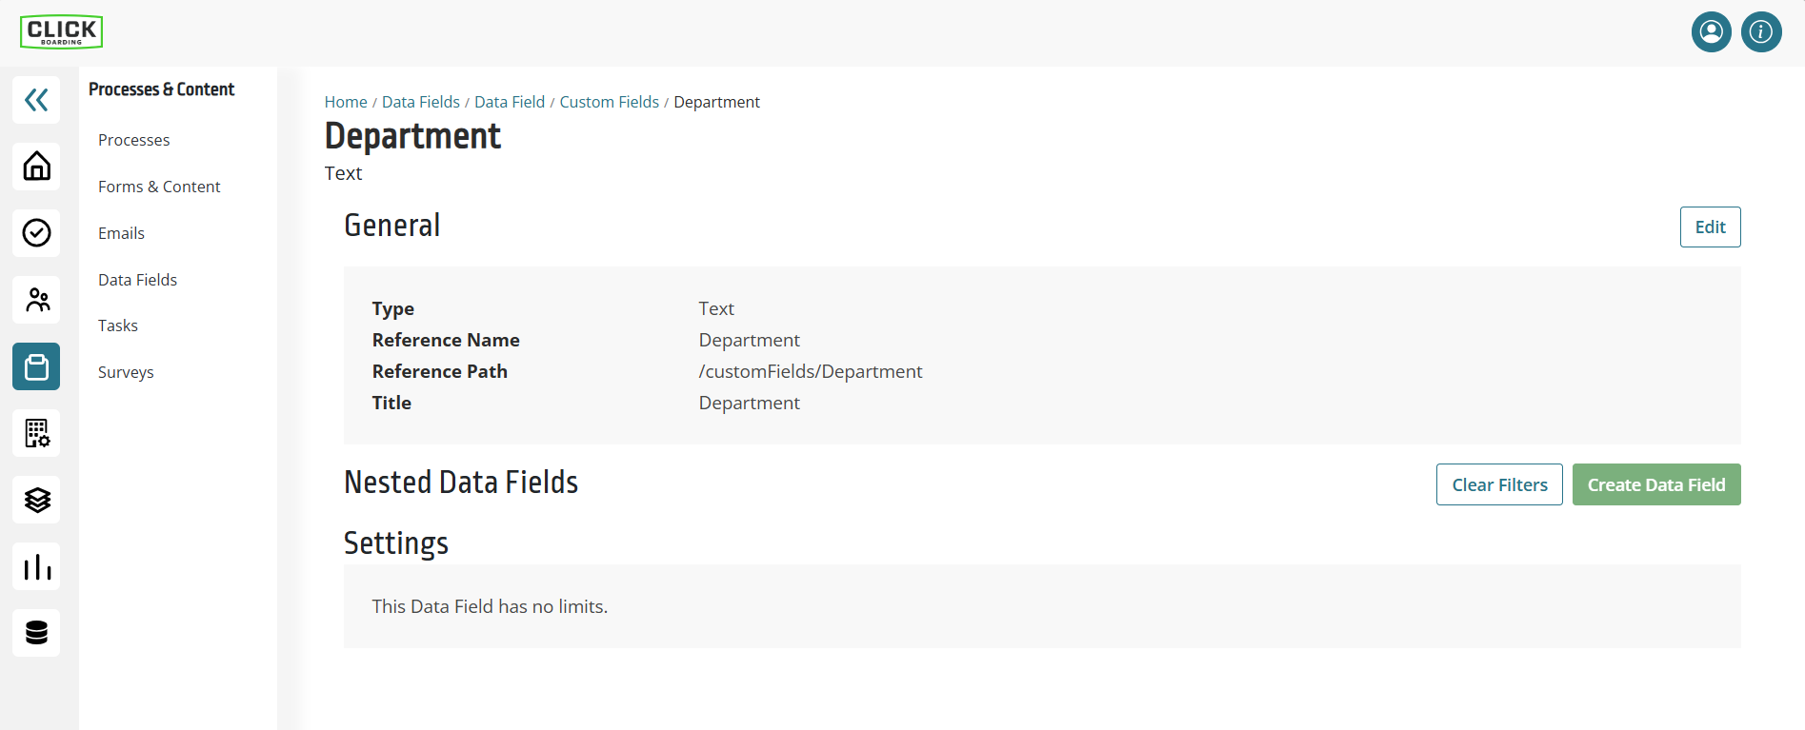The image size is (1805, 730).
Task: Open the Home icon in sidebar
Action: point(36,167)
